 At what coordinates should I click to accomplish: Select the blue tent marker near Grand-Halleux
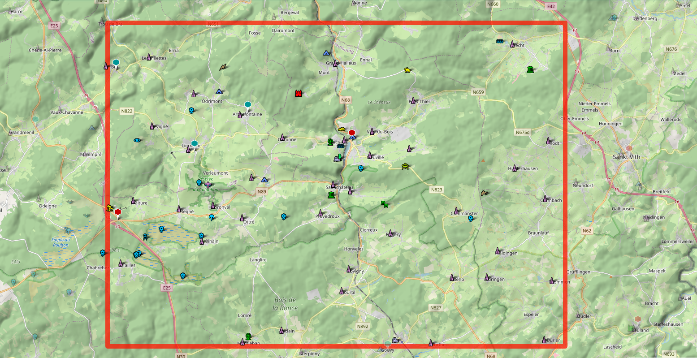click(326, 53)
